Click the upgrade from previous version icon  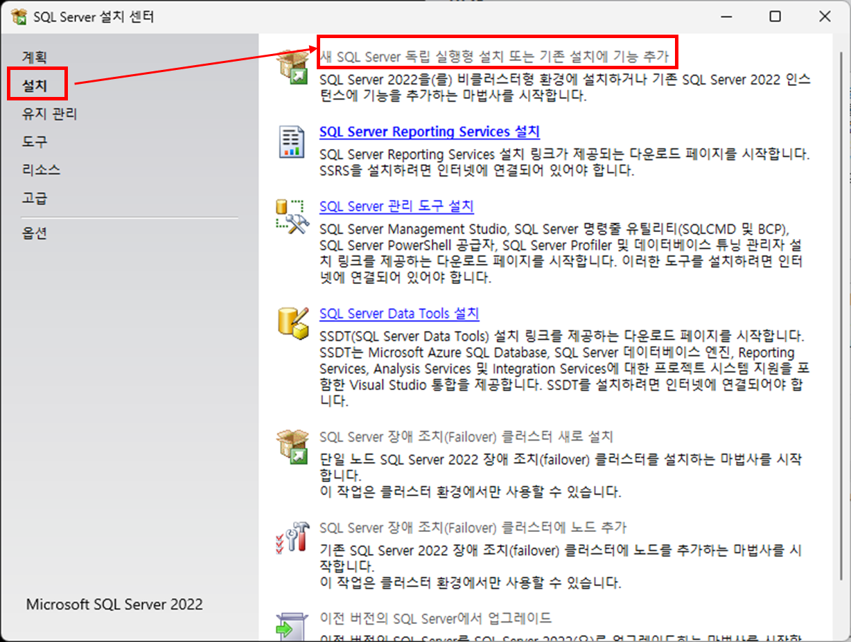click(291, 627)
